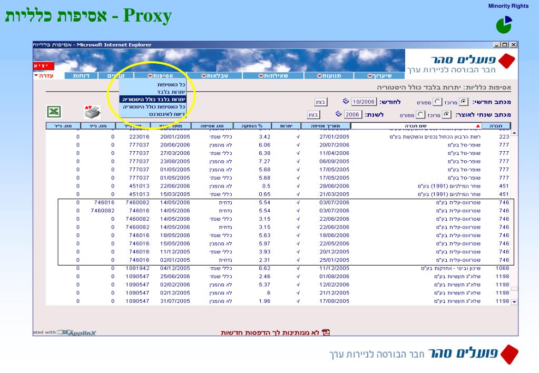The image size is (539, 373).
Task: Open the לא ממתינות לך הדפסות חדשות link
Action: (x=270, y=332)
